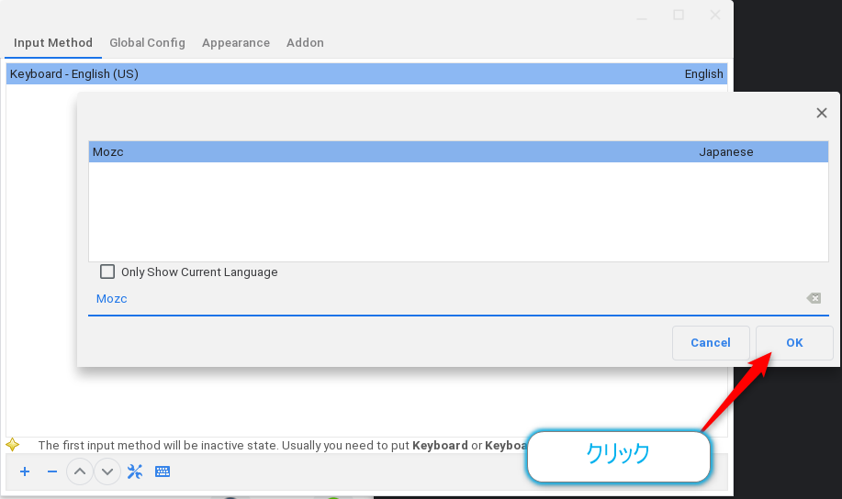Close the add input method dialog

coord(822,113)
